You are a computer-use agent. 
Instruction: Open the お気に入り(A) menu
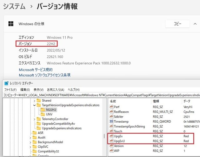pyautogui.click(x=56, y=90)
